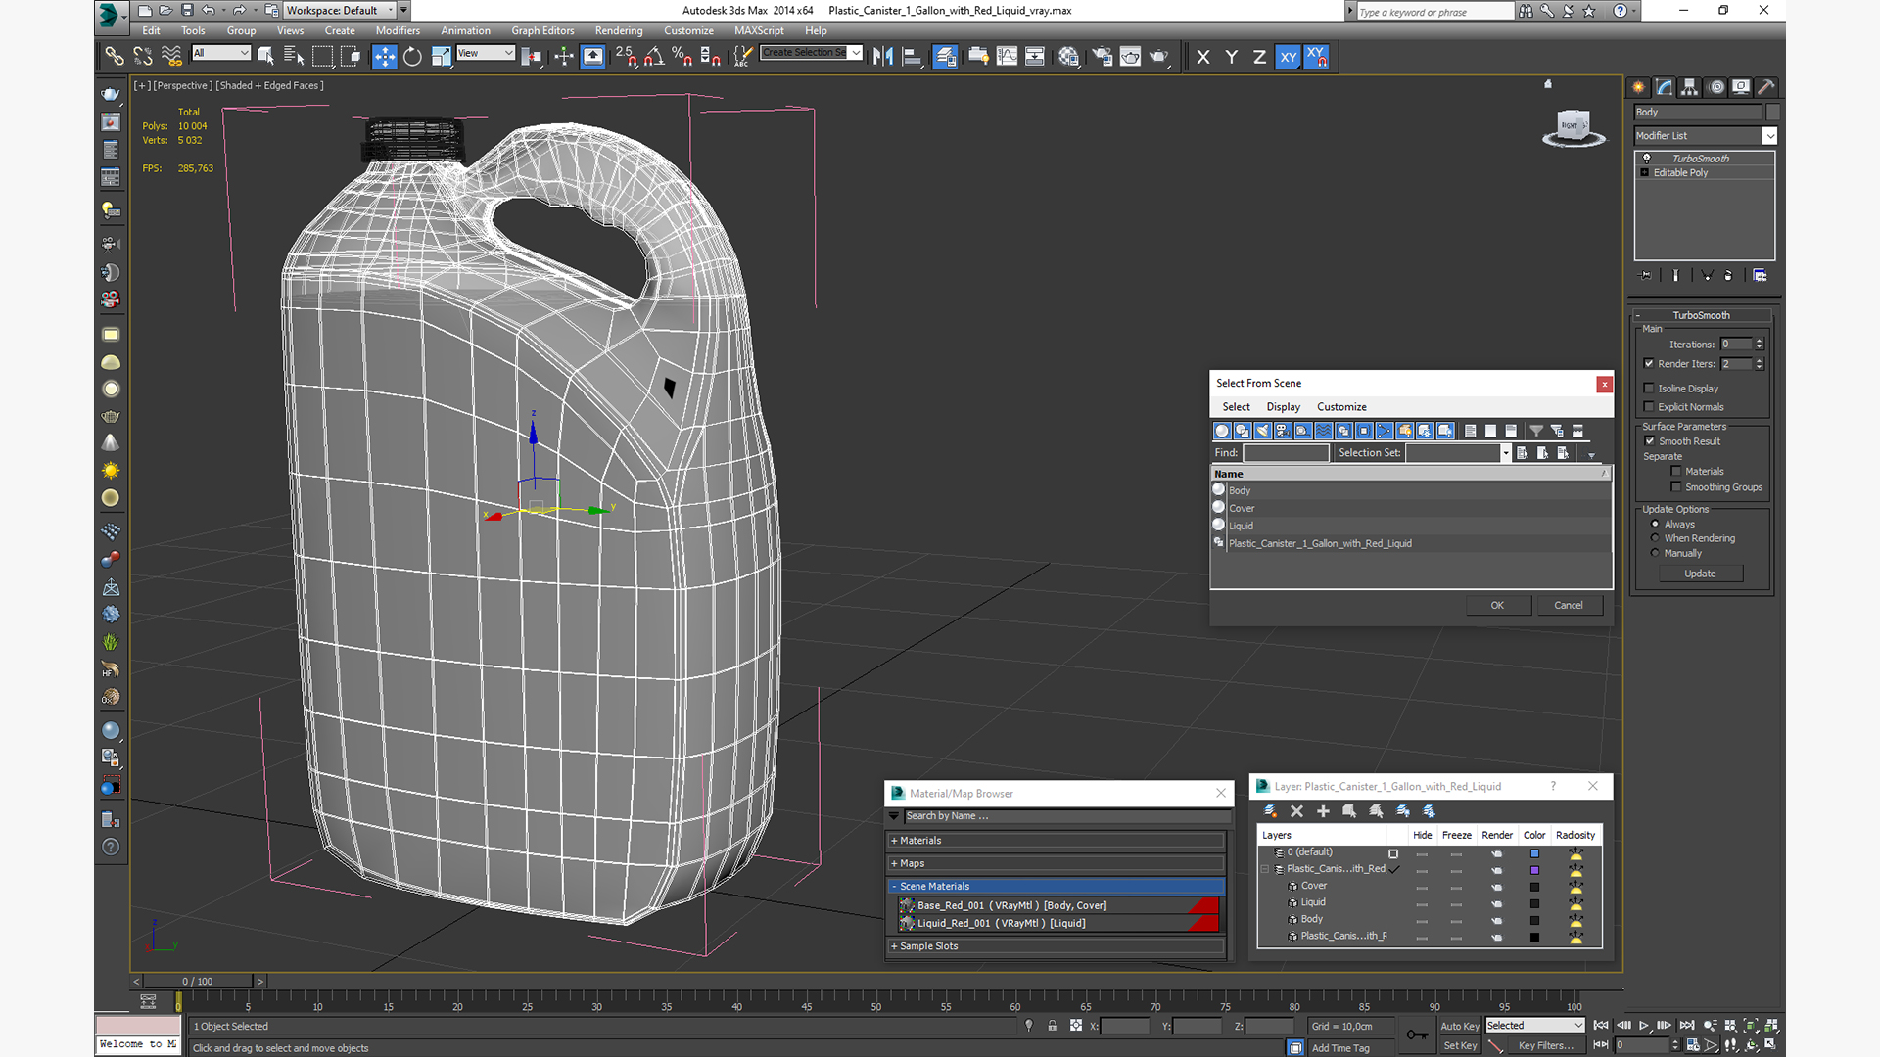
Task: Open the Utilities panel hammer icon
Action: point(1766,87)
